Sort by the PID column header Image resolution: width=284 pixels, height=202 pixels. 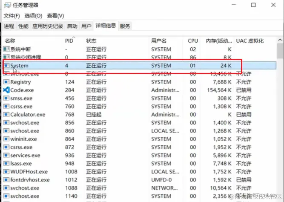(x=69, y=40)
